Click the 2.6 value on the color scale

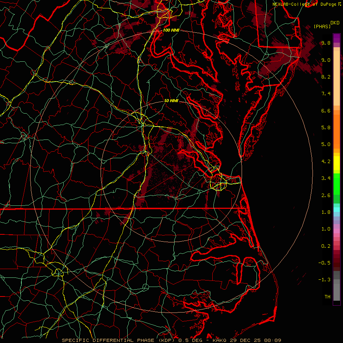(x=326, y=196)
